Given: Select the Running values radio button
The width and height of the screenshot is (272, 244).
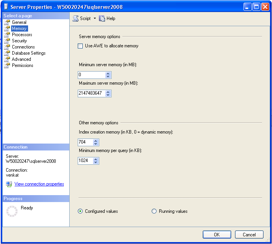Looking at the screenshot, I should [154, 211].
